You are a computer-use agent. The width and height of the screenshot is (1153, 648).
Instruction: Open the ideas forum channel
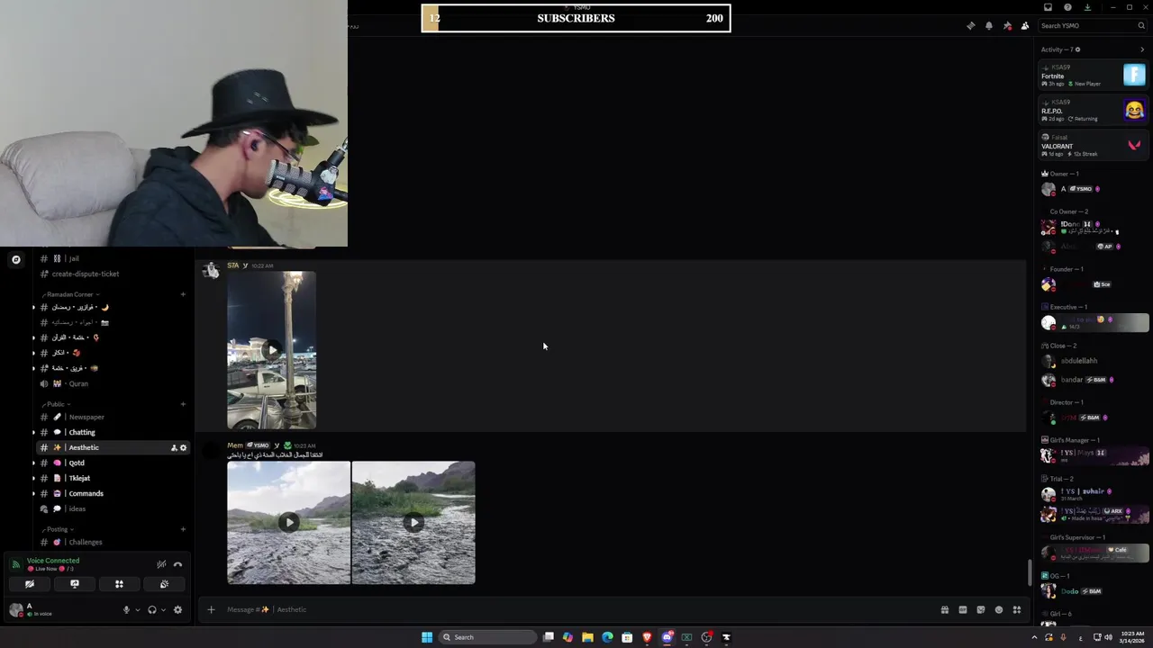click(113, 508)
